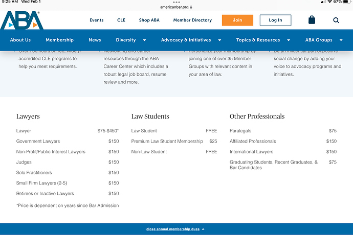Select Small Firm Lawyers (2-5) row
The width and height of the screenshot is (353, 252).
[68, 183]
